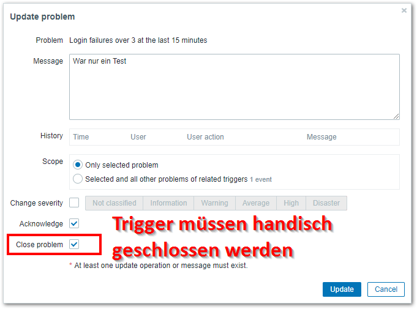Click the User column header in History
Screen dimensions: 417x309
click(138, 137)
